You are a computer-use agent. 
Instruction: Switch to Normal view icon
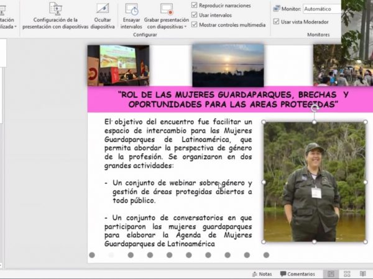(x=331, y=274)
